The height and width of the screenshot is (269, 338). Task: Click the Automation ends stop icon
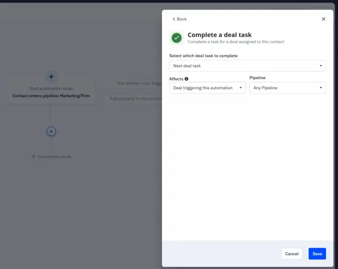click(x=33, y=156)
